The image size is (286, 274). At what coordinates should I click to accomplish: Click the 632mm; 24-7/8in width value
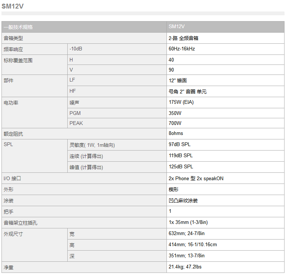point(186,234)
